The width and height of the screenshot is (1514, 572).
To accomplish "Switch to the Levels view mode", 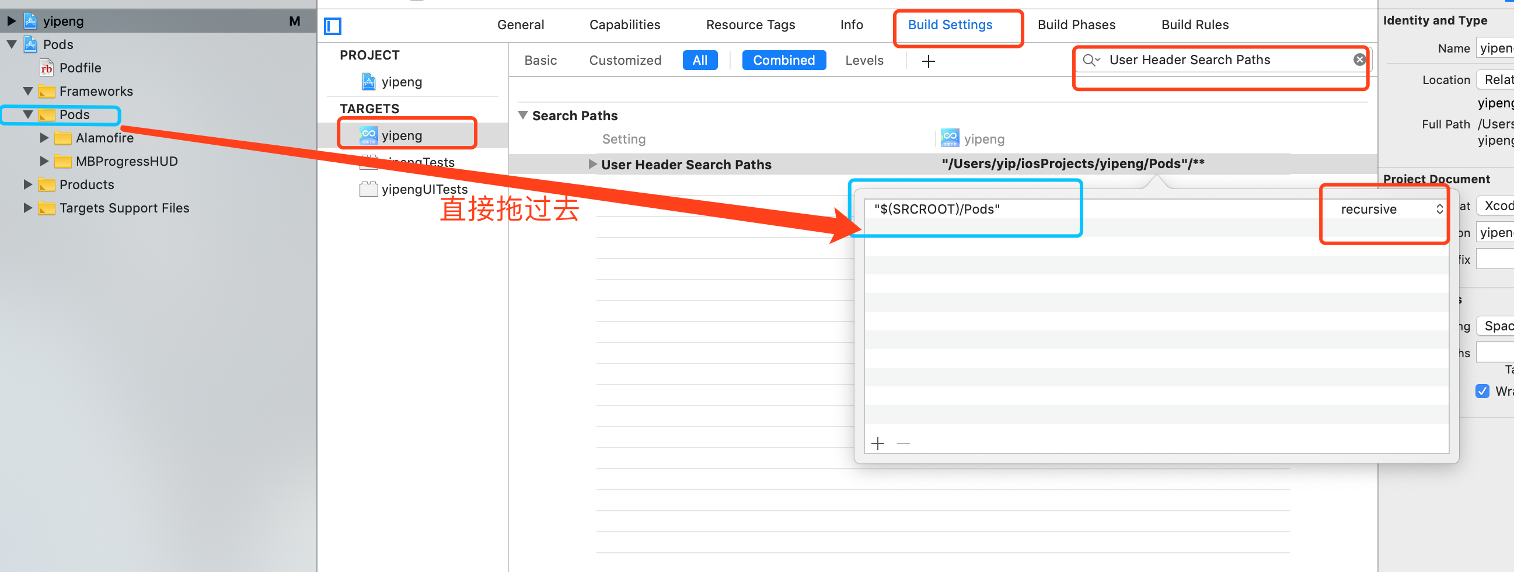I will 864,61.
